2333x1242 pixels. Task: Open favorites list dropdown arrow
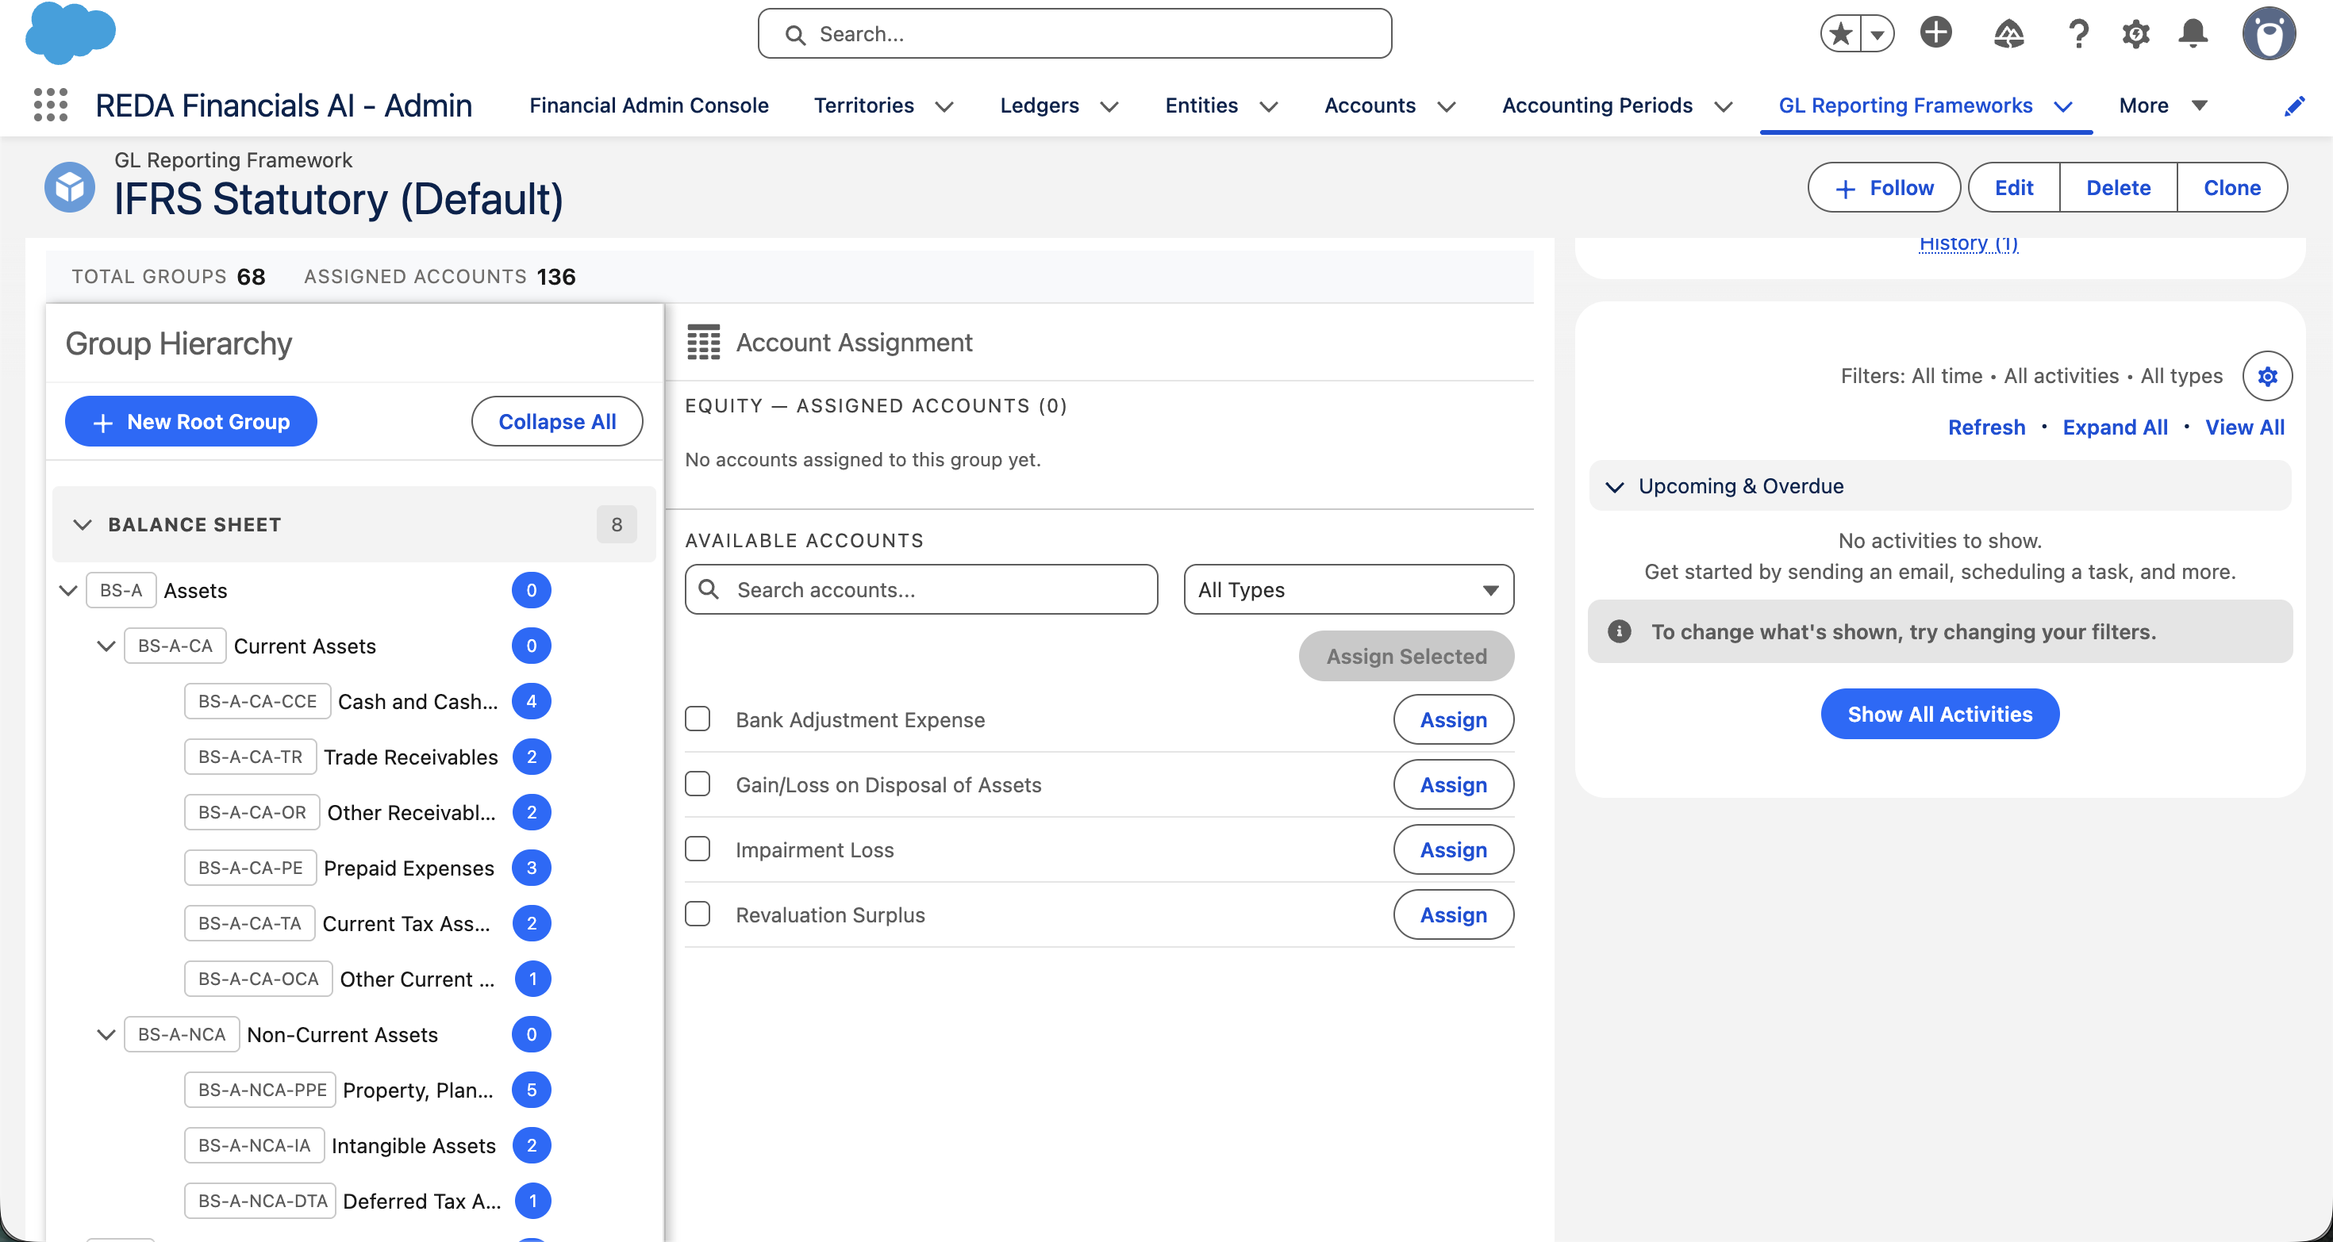pyautogui.click(x=1878, y=34)
